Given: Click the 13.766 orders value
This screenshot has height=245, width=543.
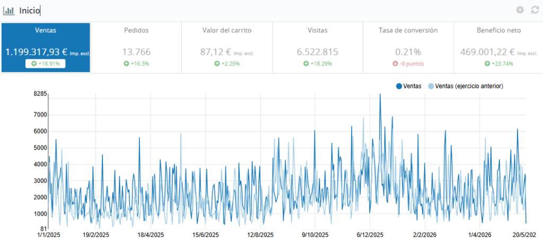Looking at the screenshot, I should tap(136, 52).
